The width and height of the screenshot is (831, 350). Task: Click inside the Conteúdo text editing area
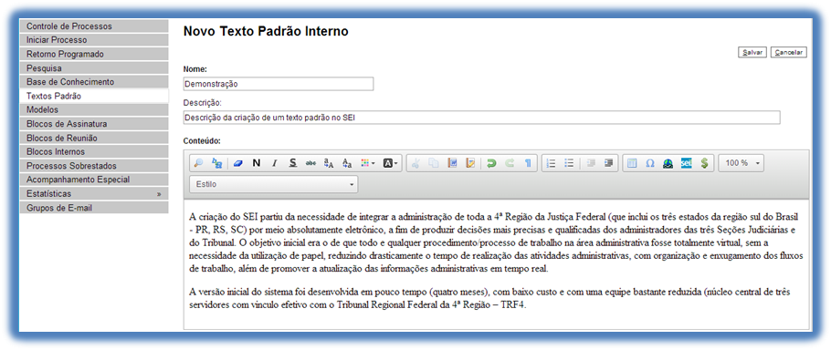click(496, 264)
